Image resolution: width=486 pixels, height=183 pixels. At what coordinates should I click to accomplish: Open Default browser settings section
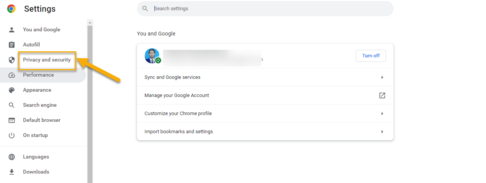coord(42,120)
